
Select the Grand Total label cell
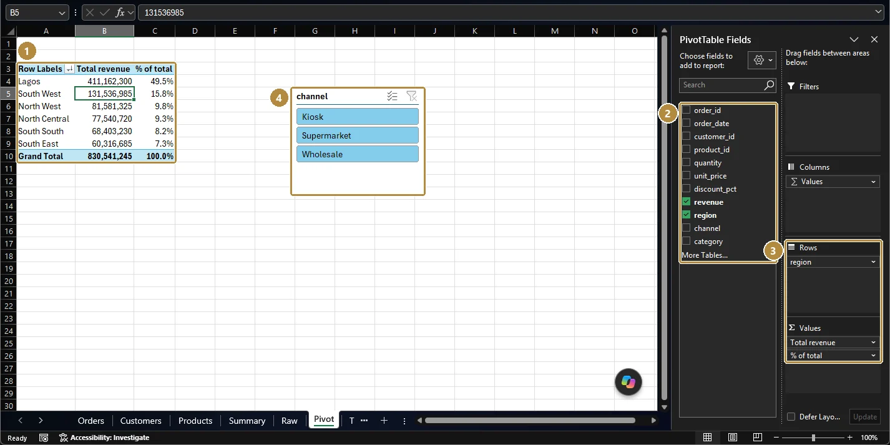46,156
